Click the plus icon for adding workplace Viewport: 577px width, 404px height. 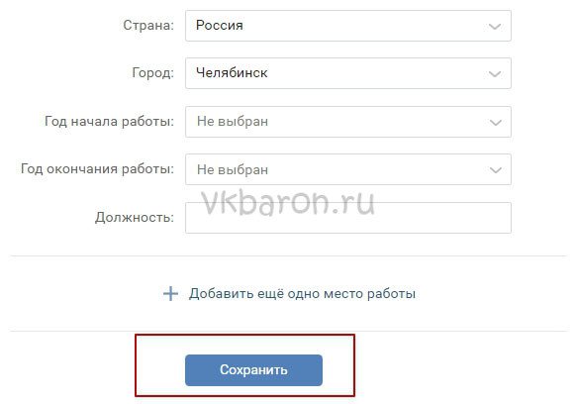(x=170, y=294)
